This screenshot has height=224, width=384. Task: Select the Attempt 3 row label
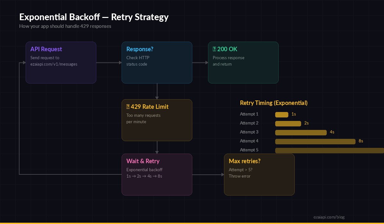coord(249,132)
